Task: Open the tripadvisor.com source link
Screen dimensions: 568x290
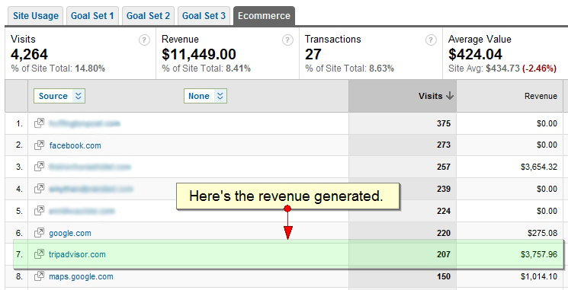Action: coord(77,254)
